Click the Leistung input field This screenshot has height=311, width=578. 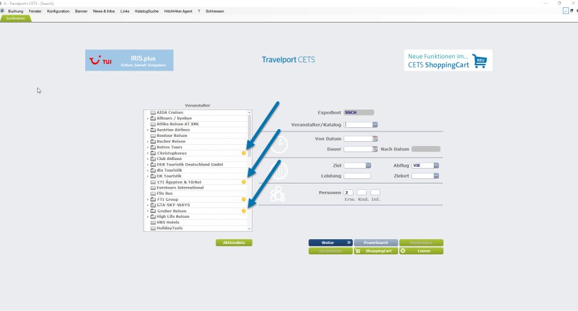tap(357, 176)
